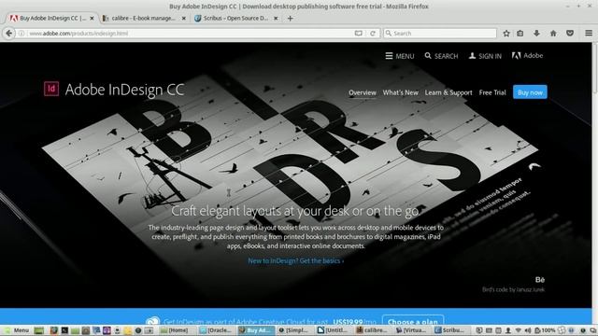Click the Buy Ad... taskbar window button

click(255, 330)
